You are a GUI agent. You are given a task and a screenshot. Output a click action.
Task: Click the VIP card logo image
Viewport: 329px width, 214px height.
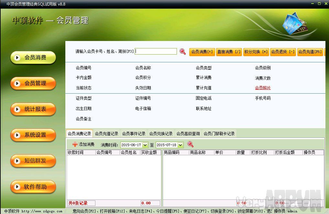click(x=294, y=24)
